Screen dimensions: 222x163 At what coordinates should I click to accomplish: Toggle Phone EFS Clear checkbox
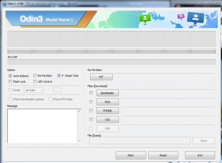(x=50, y=99)
